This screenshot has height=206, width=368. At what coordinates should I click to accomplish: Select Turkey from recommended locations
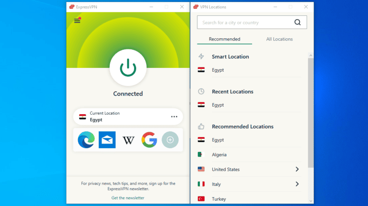click(x=218, y=198)
